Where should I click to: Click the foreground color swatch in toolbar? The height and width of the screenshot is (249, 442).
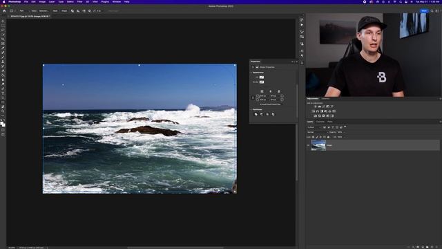click(2, 123)
